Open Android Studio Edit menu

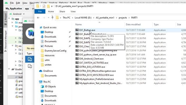coord(18,3)
